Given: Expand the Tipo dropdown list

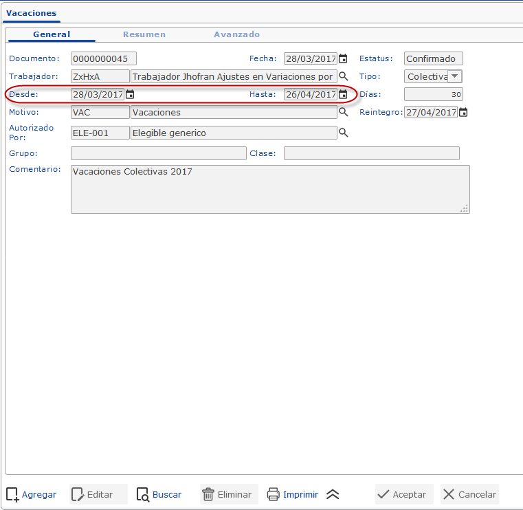Looking at the screenshot, I should click(455, 76).
